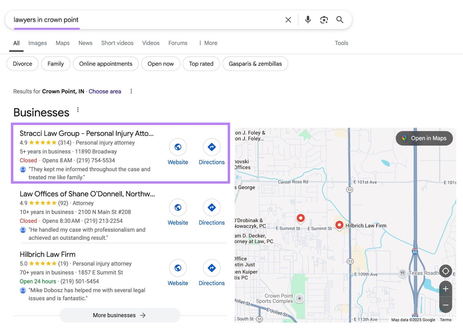Get directions to Hilbrich Law Firm
Screen dimensions: 463x334
pos(212,268)
